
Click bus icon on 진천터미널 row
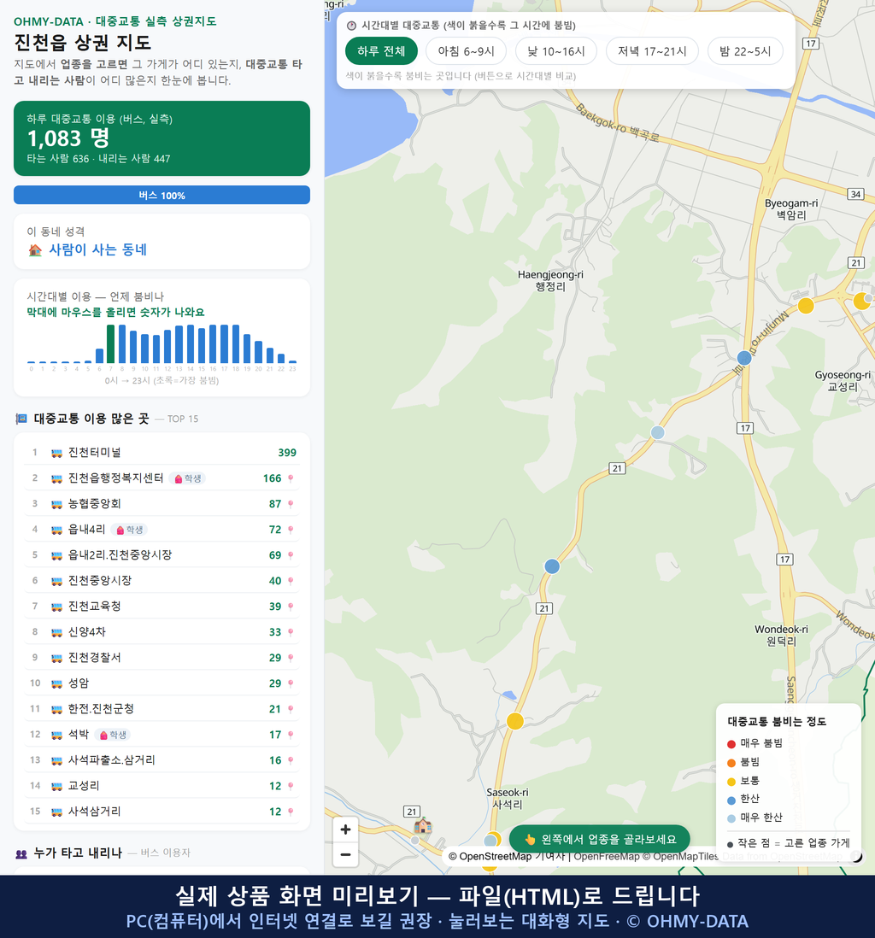pyautogui.click(x=57, y=453)
